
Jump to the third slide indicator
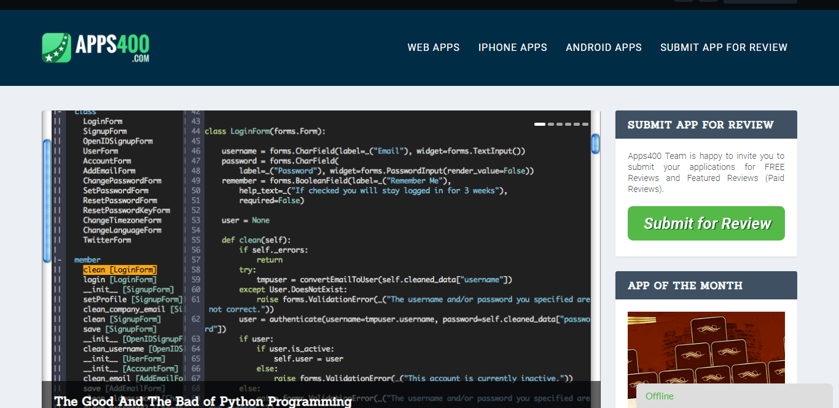(560, 125)
